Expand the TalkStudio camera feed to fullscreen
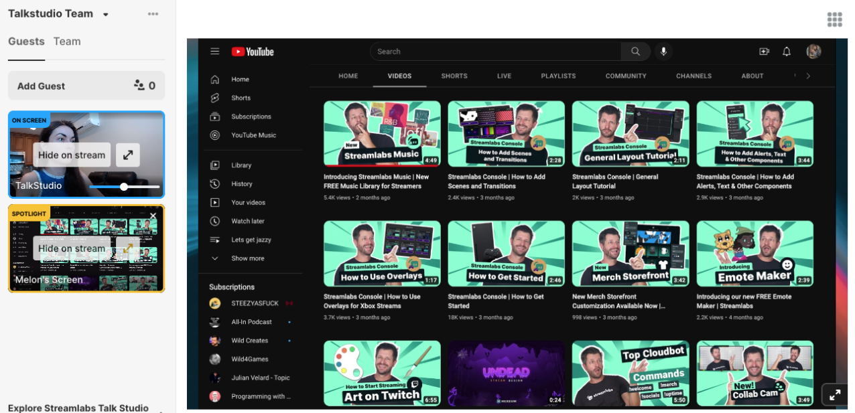855x413 pixels. 128,155
